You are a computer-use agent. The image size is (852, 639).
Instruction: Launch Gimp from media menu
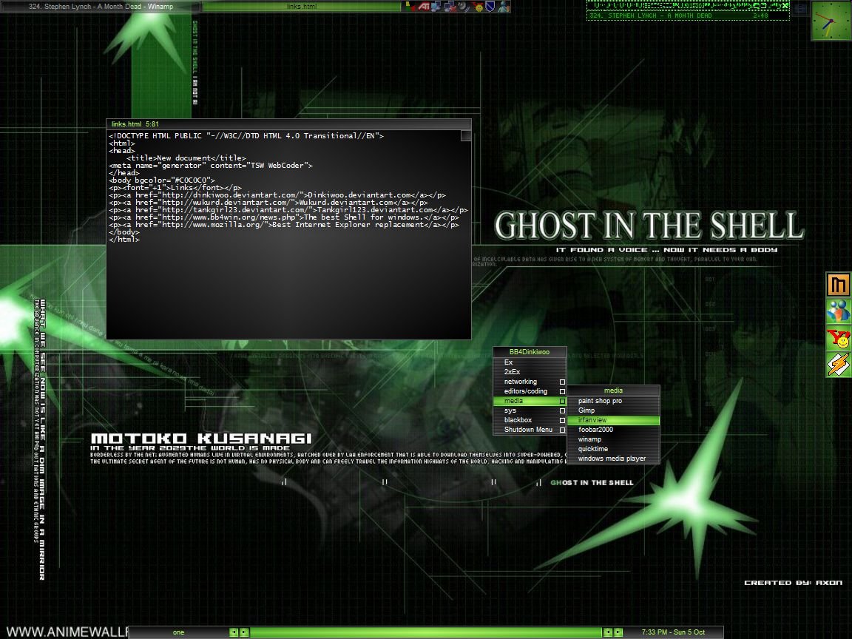point(613,410)
